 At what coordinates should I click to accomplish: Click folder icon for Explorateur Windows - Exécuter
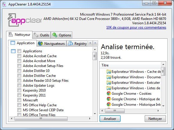109,83
